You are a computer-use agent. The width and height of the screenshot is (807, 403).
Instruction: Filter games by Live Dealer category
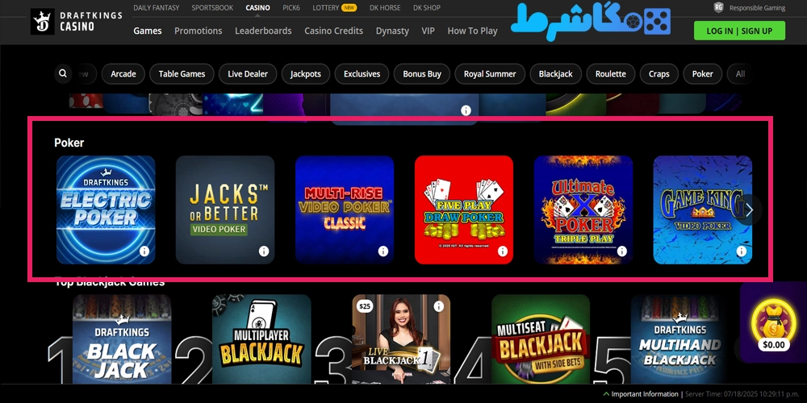[x=248, y=74]
